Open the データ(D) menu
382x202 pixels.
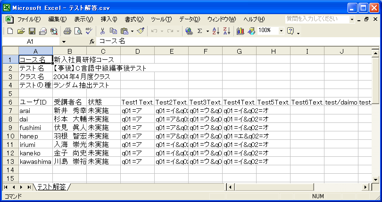point(190,19)
